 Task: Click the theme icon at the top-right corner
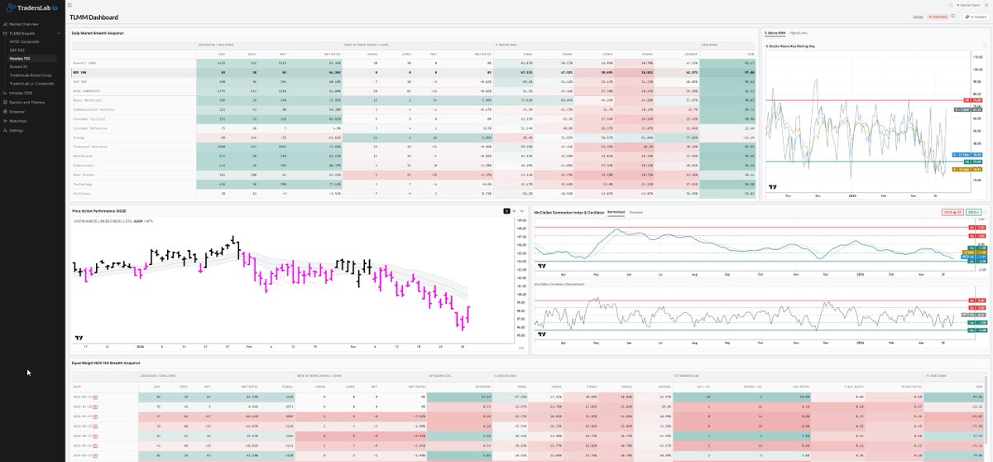tap(988, 5)
